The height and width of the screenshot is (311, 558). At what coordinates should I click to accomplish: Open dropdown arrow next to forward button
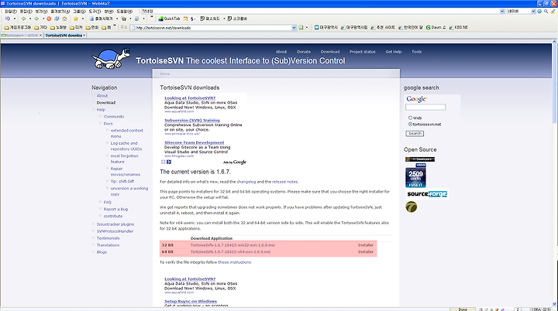[x=43, y=19]
